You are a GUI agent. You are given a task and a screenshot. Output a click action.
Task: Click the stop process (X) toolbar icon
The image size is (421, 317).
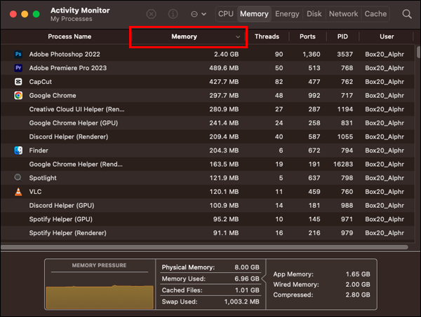coord(151,14)
